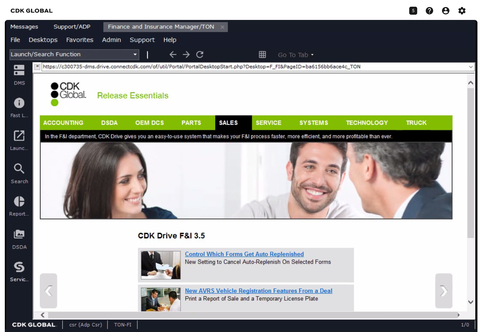Open the Go To Tab dropdown

pyautogui.click(x=296, y=55)
